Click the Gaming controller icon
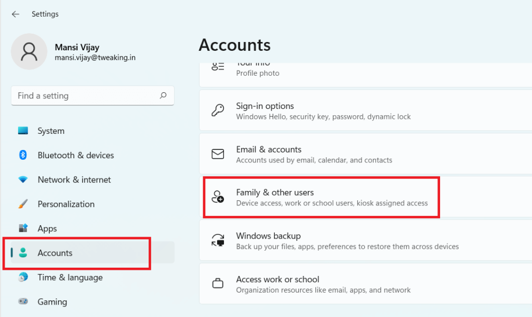The width and height of the screenshot is (532, 317). coord(23,301)
